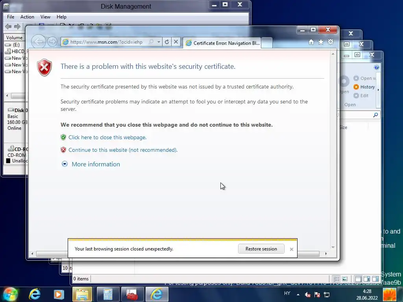Open the Tools gear menu
The height and width of the screenshot is (302, 403).
(331, 42)
